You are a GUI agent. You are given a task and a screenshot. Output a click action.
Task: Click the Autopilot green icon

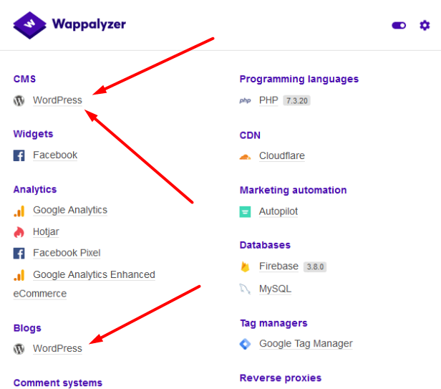[x=245, y=212]
